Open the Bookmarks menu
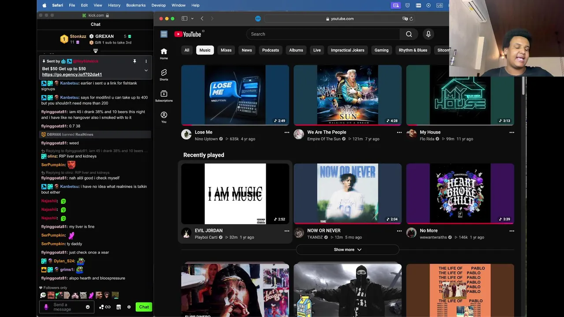 click(136, 5)
